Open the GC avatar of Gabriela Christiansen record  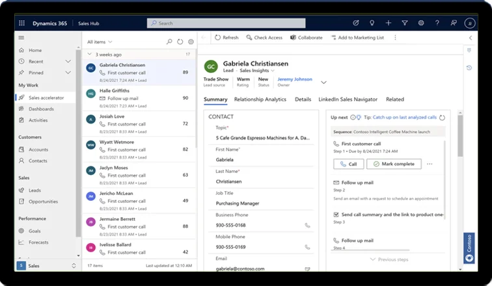pyautogui.click(x=211, y=67)
